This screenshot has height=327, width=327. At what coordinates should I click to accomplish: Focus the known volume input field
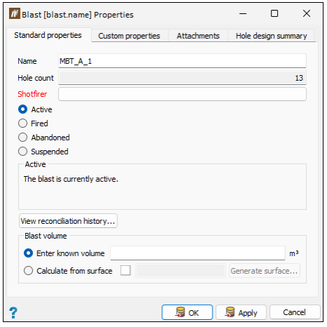(x=198, y=253)
